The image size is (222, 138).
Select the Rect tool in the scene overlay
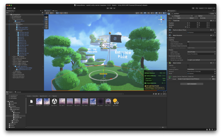(46, 26)
